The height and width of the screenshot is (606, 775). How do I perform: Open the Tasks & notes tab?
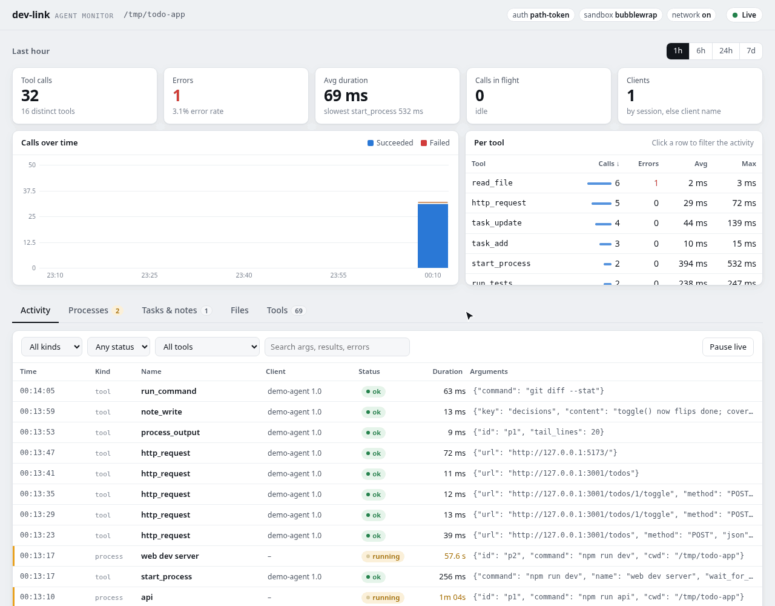point(176,310)
